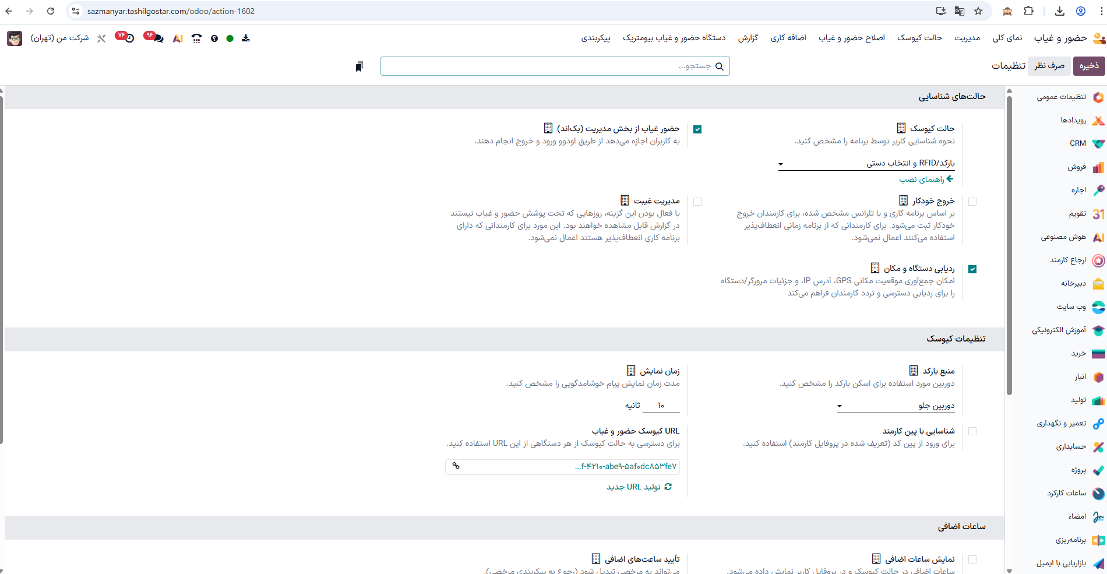
Task: Open the AI assistant icon in top bar
Action: tap(178, 38)
